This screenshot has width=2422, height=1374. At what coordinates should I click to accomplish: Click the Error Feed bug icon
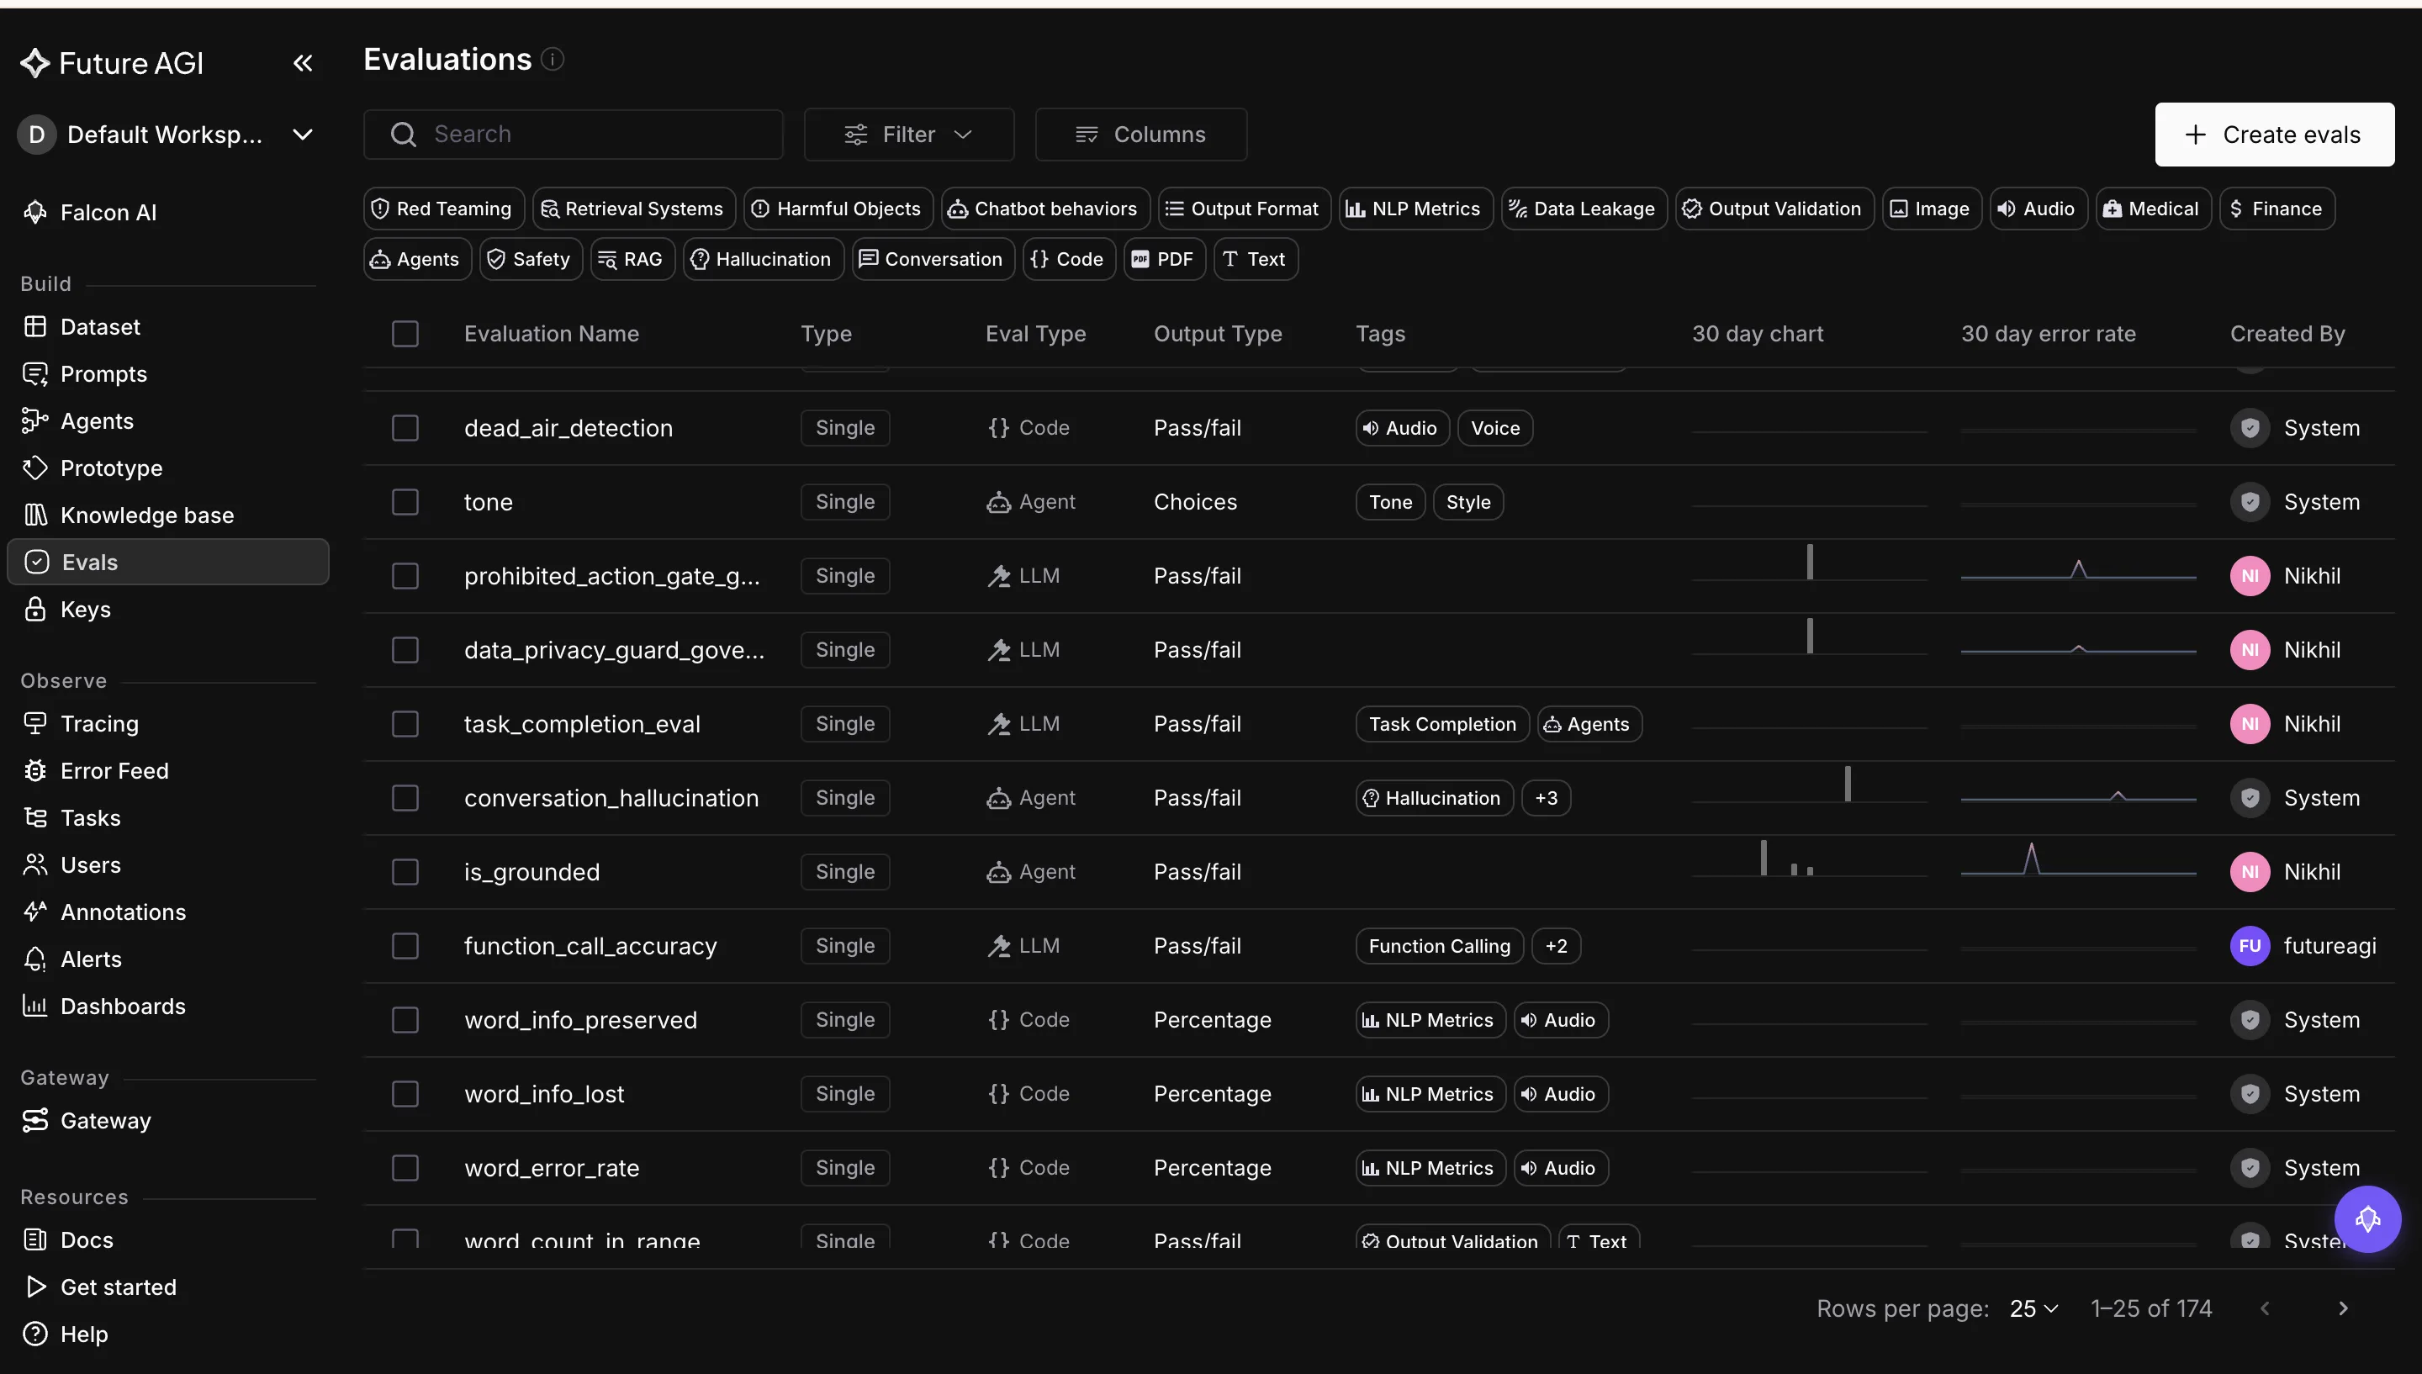tap(35, 771)
